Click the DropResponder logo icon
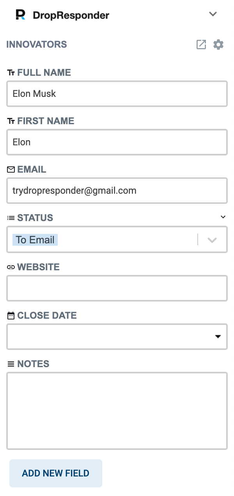The height and width of the screenshot is (496, 234). (x=21, y=15)
